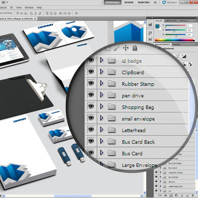Click the Screen Mode icon in application bar

[x=3, y=2]
